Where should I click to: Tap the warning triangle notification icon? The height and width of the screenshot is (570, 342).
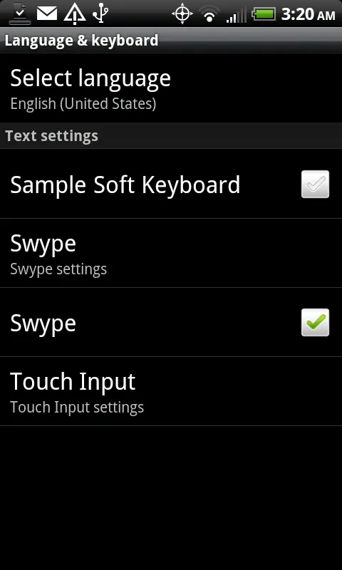coord(75,14)
